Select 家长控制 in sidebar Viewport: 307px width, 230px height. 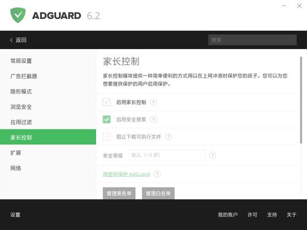click(48, 137)
